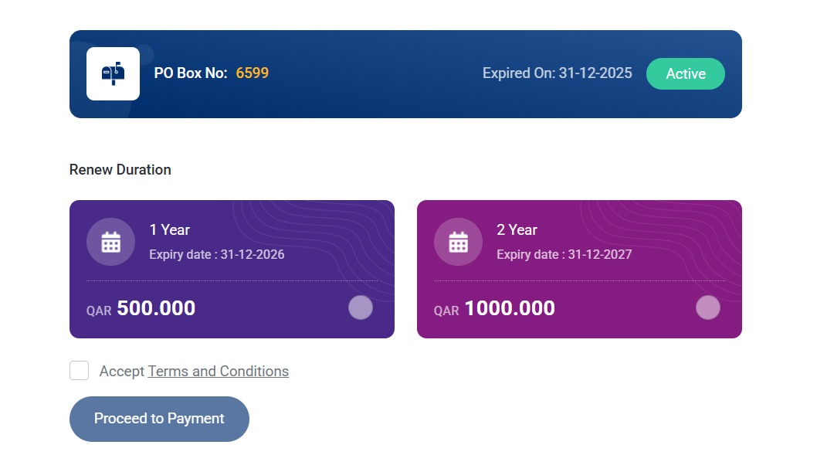The width and height of the screenshot is (817, 472).
Task: Click the PO Box number 6599
Action: (x=253, y=73)
